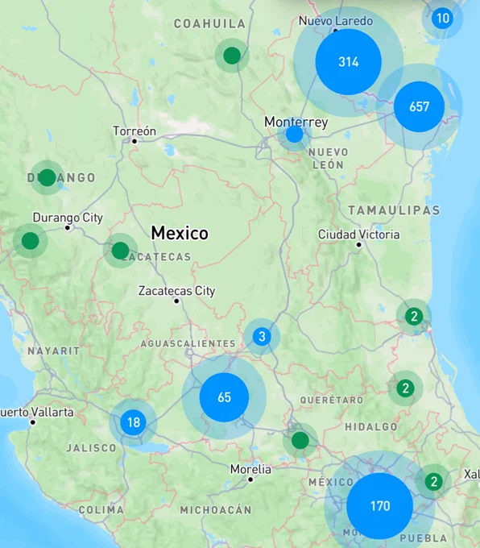
Task: Select the TAMAULIPAS state label
Action: pos(394,210)
